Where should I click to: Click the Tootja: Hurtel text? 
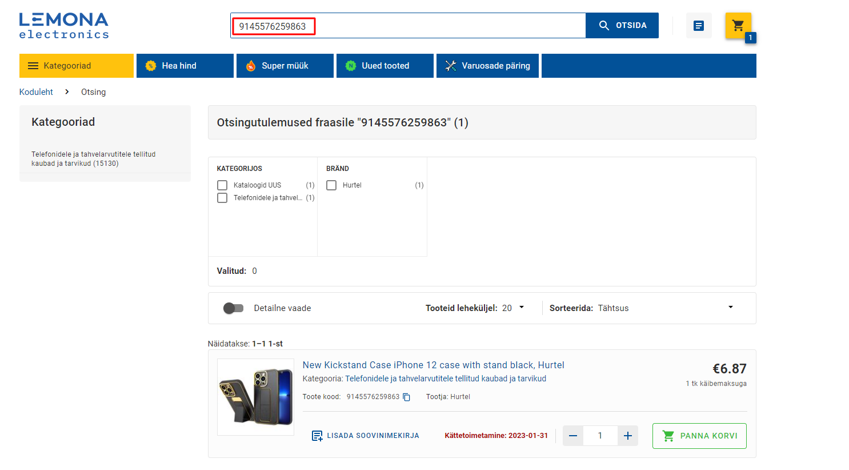448,397
